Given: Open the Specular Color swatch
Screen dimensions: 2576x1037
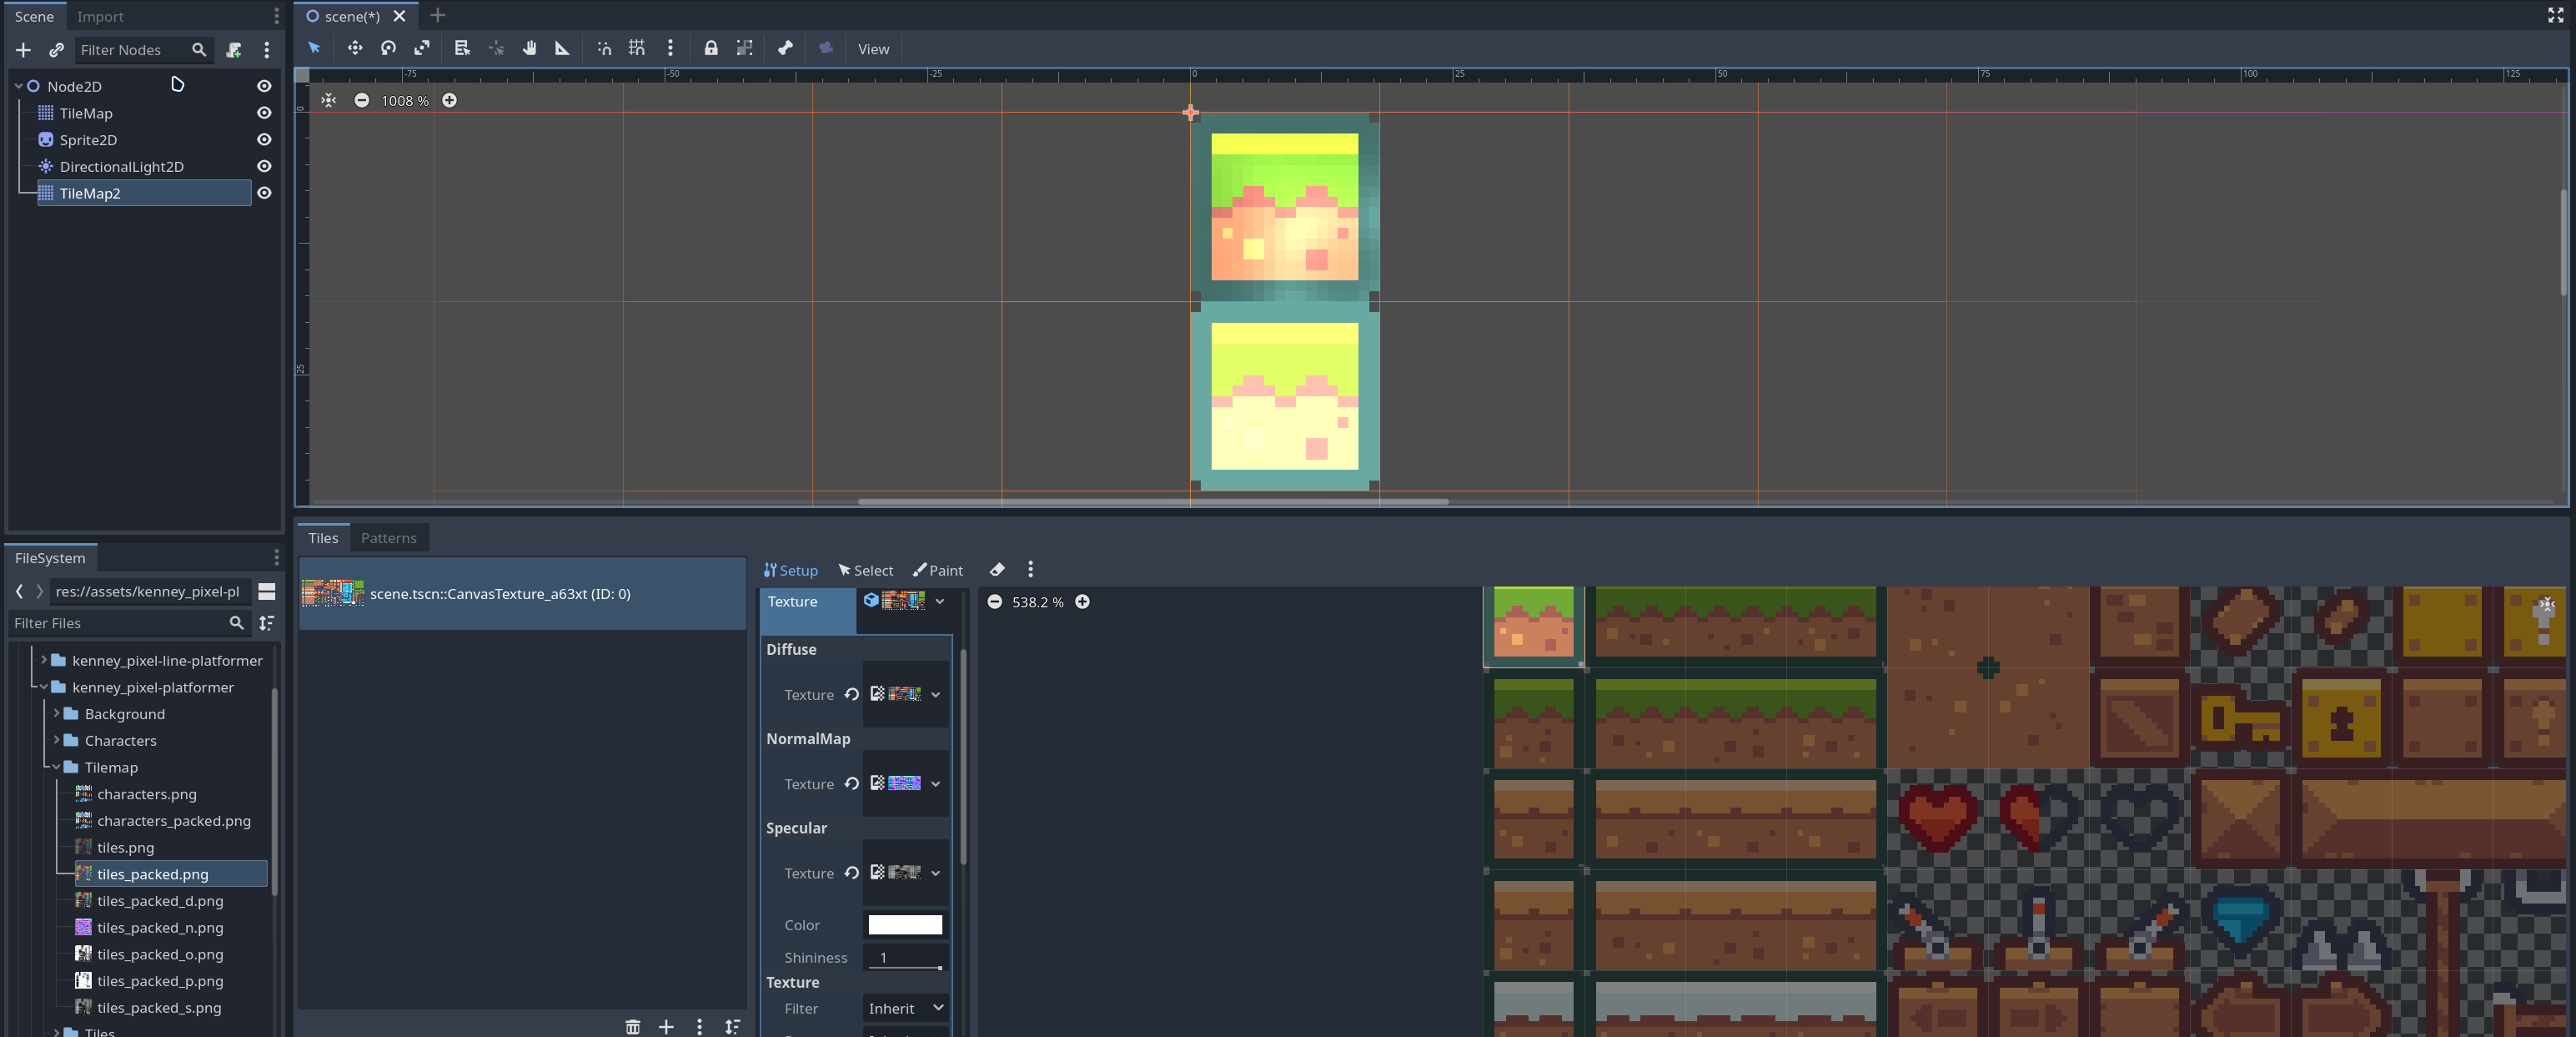Looking at the screenshot, I should pyautogui.click(x=904, y=924).
